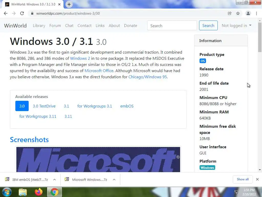Click the address bar URL

[68, 13]
